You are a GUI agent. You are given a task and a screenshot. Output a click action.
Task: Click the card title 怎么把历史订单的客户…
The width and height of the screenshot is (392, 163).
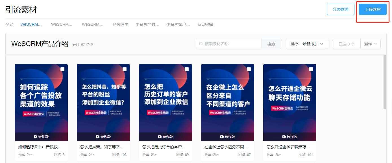pyautogui.click(x=164, y=147)
